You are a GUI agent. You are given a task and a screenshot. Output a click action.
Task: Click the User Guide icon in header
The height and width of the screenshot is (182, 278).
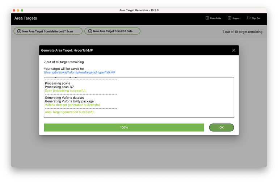pyautogui.click(x=207, y=18)
